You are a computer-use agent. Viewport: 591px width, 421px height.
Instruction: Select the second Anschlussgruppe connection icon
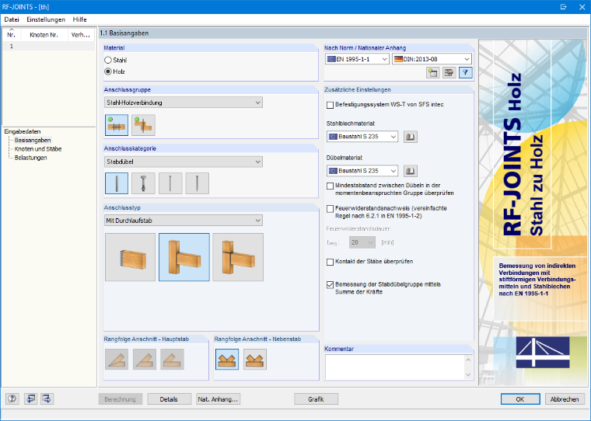143,125
